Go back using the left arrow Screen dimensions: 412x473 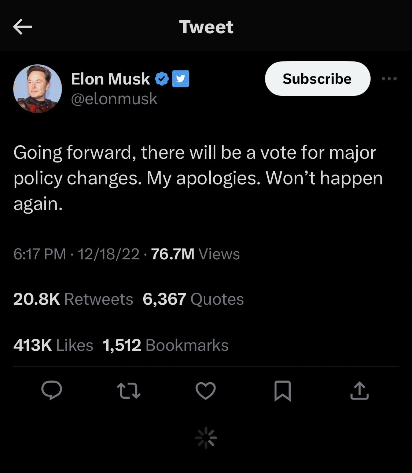coord(22,27)
